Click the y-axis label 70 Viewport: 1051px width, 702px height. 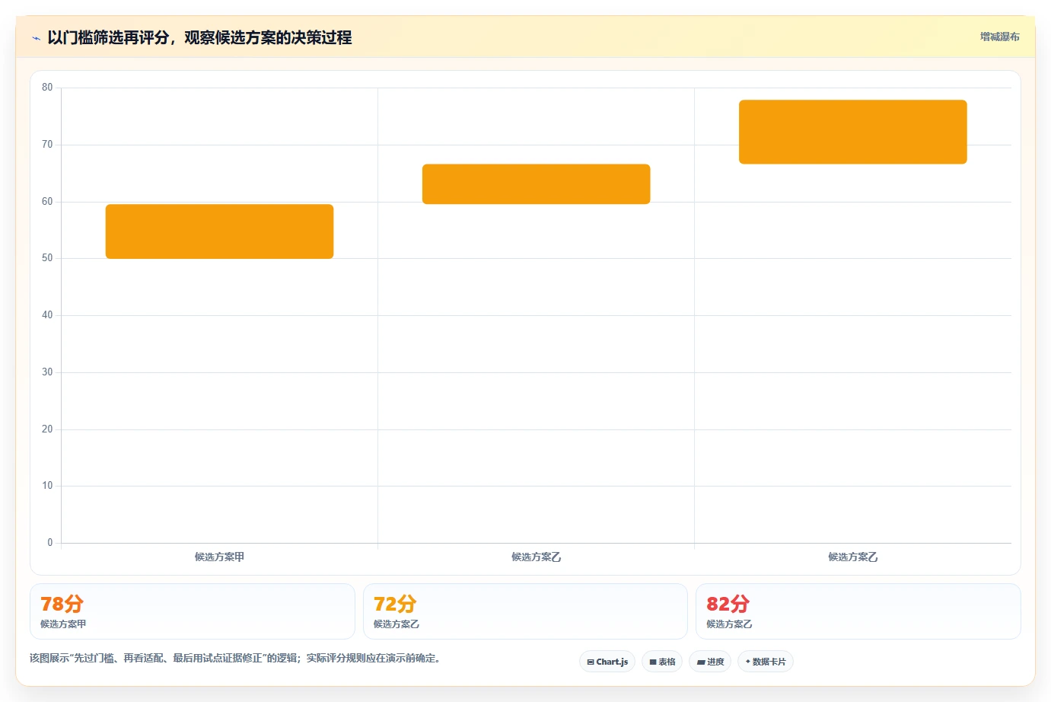[x=47, y=145]
